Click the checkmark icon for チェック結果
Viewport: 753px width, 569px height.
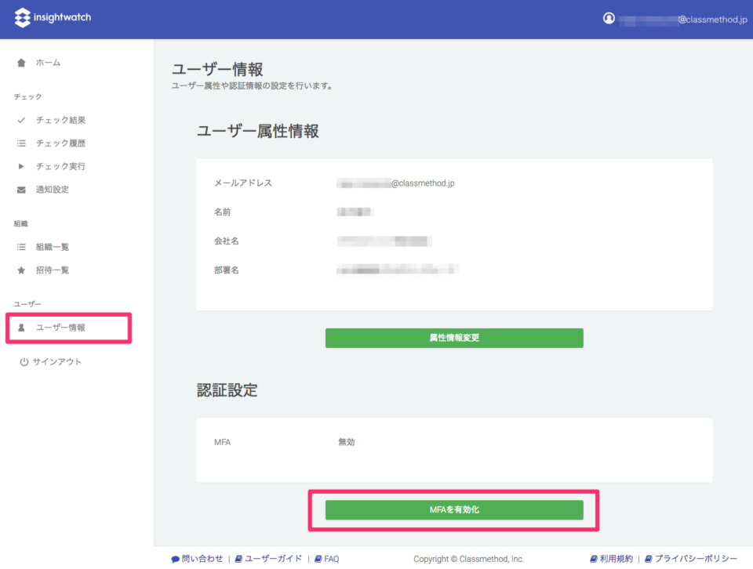[x=21, y=121]
